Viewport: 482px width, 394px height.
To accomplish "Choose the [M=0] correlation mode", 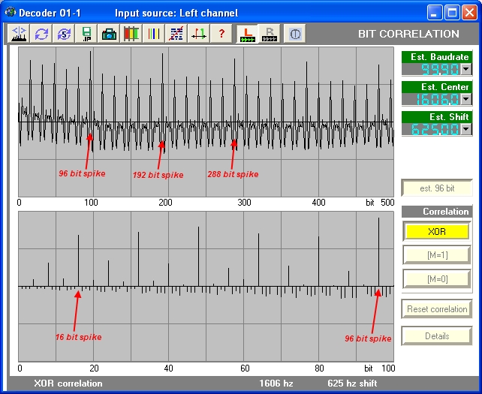I will (x=436, y=279).
